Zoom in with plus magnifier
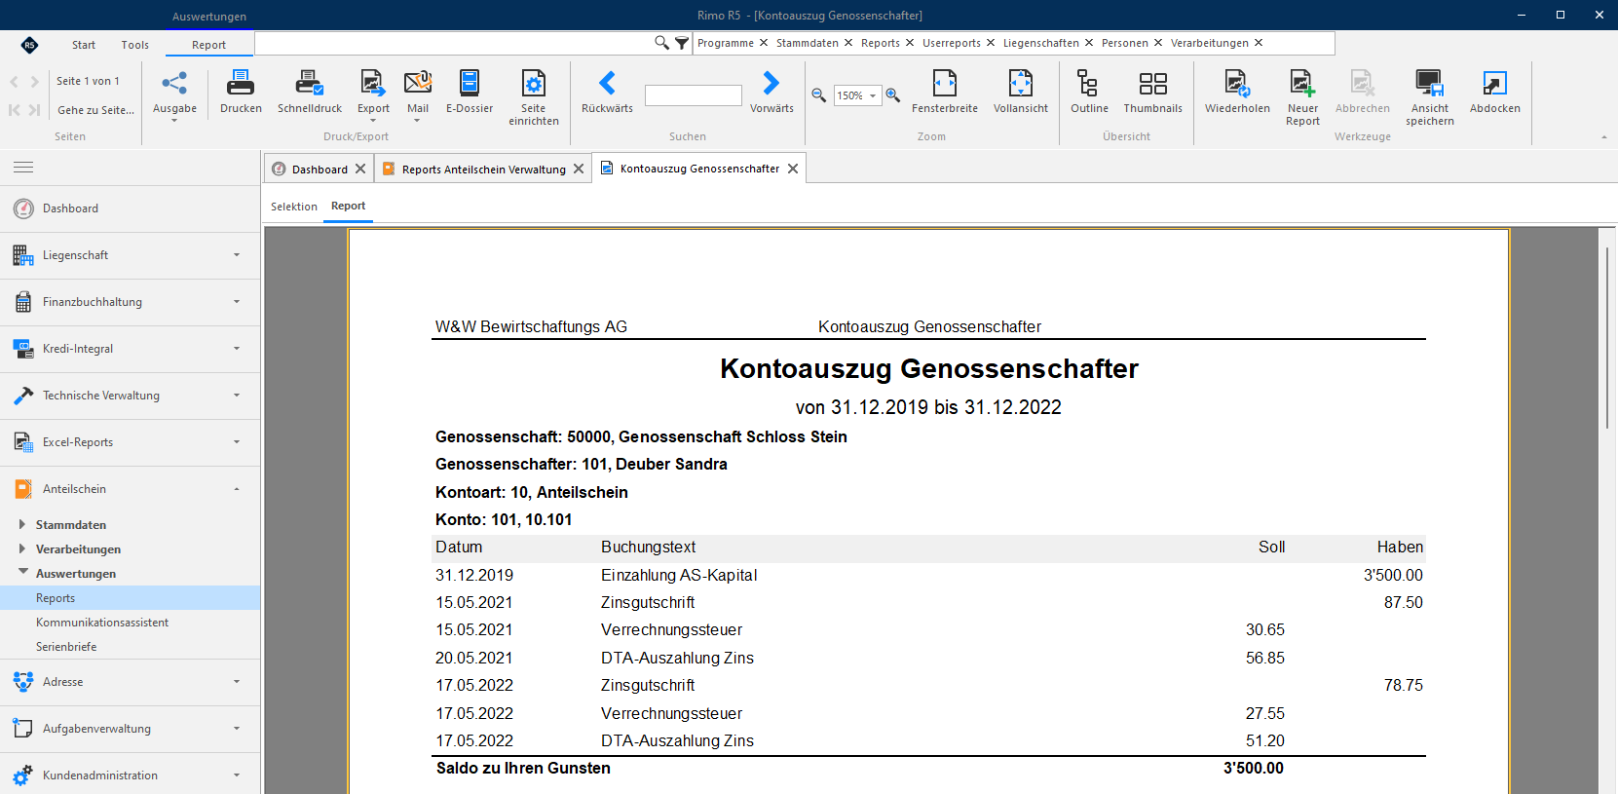Image resolution: width=1618 pixels, height=794 pixels. pos(893,95)
